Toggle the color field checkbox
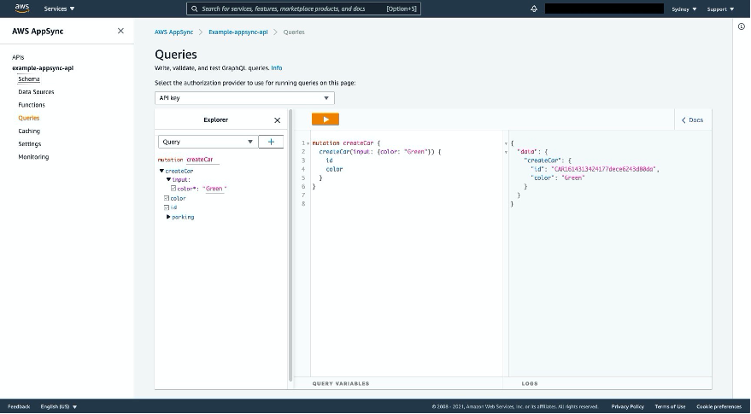The image size is (751, 414). tap(167, 198)
